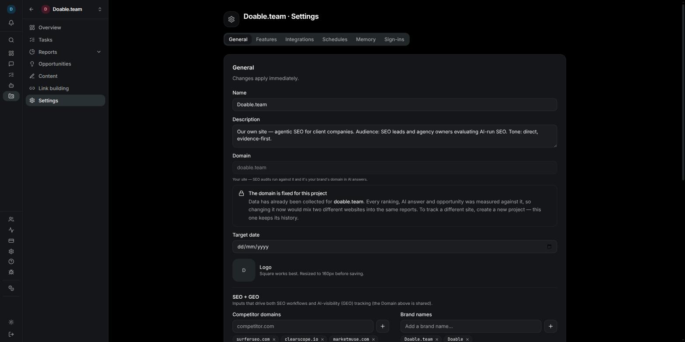Open the activity pulse icon in the rail
The image size is (685, 342).
click(11, 230)
